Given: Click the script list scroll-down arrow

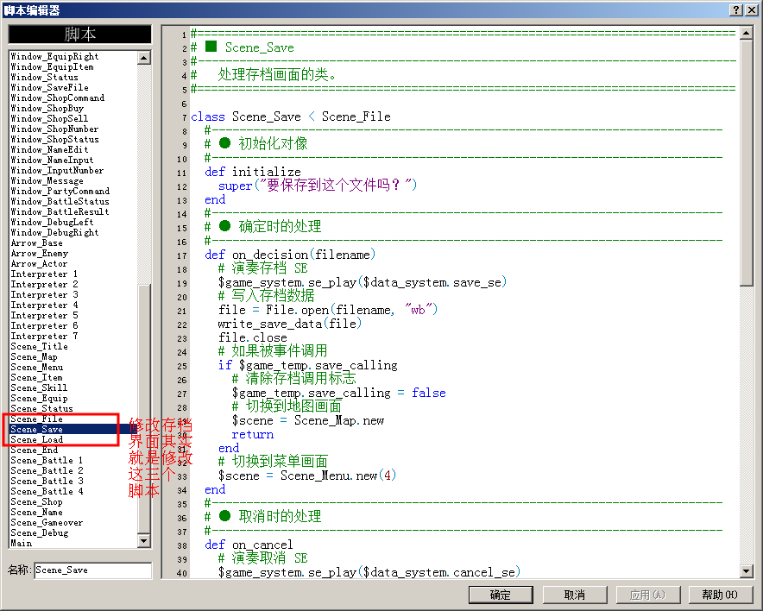Looking at the screenshot, I should point(144,540).
